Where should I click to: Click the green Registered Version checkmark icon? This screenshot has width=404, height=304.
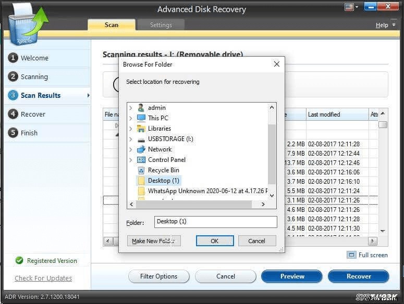(x=19, y=261)
